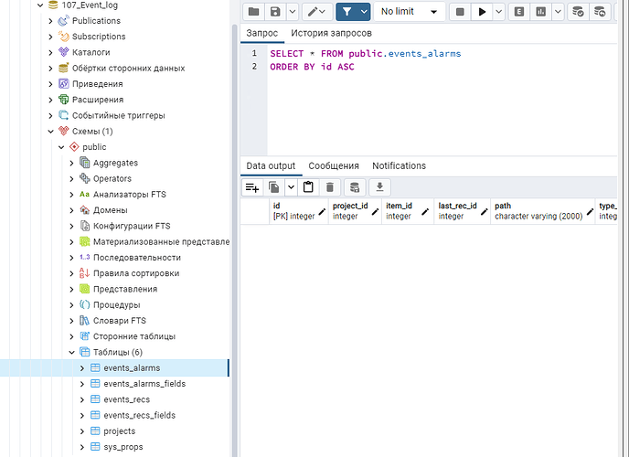Switch to the Notifications tab

click(399, 166)
